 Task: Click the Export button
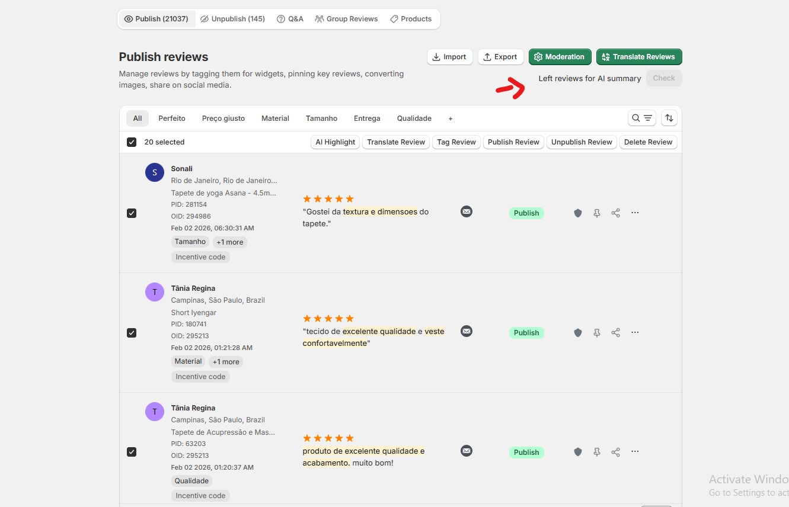500,57
